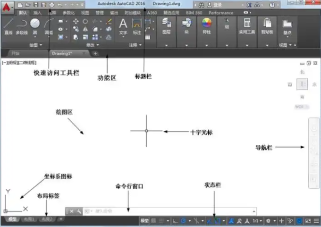Viewport: 321px width, 227px height.
Task: Toggle object snap tracking in status bar
Action: (x=209, y=221)
